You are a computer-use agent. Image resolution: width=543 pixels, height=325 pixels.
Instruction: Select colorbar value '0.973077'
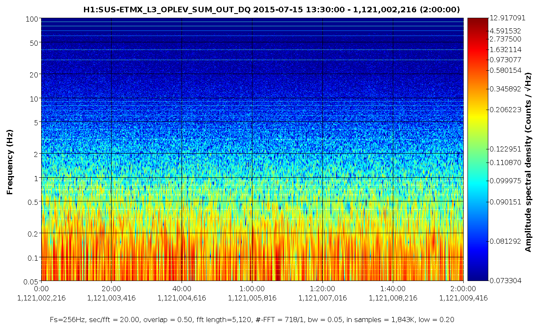point(505,60)
